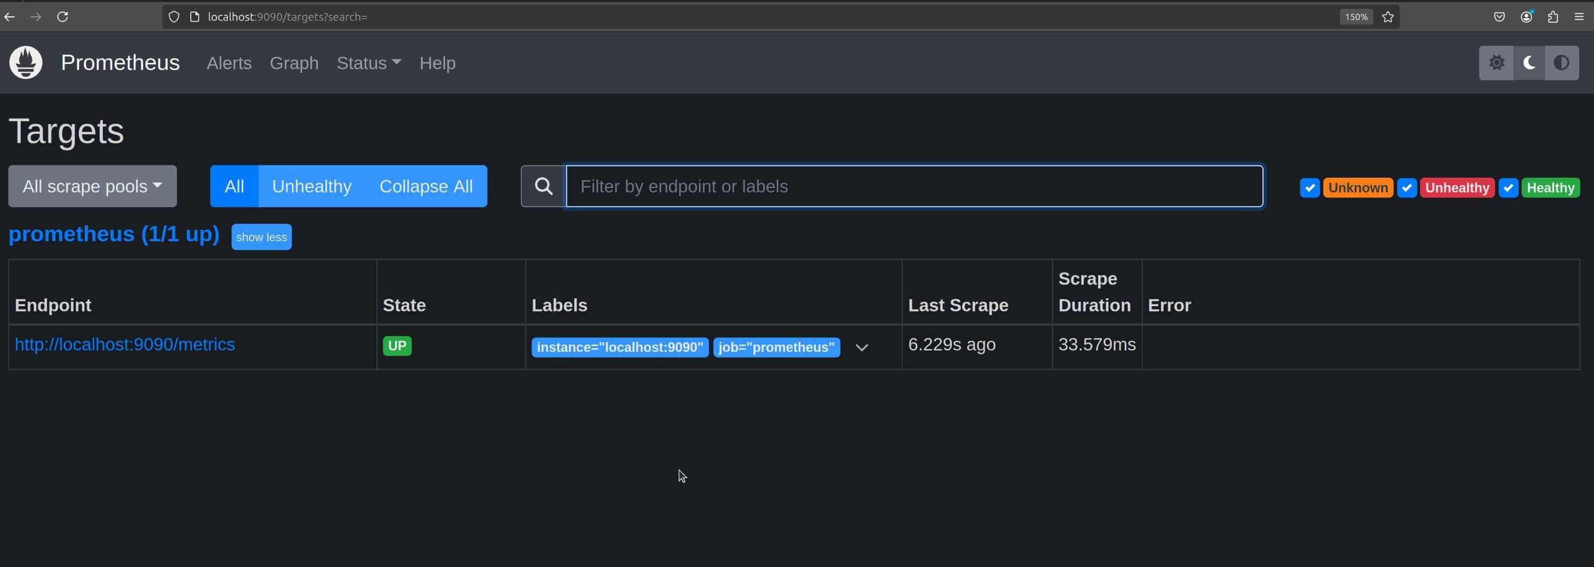Uncheck the Unhealthy state checkbox

click(1406, 188)
